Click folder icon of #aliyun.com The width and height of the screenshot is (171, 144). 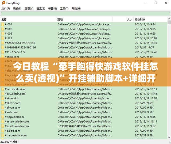tap(3, 108)
